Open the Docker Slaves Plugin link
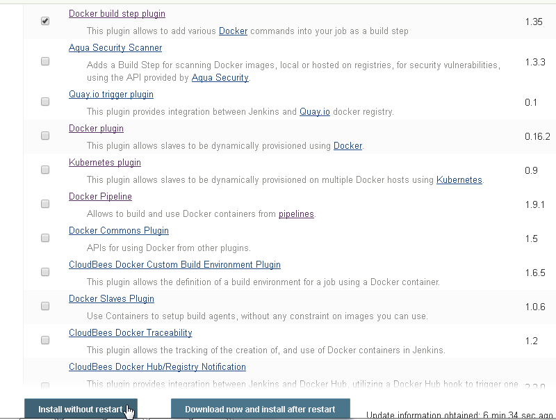 tap(111, 299)
